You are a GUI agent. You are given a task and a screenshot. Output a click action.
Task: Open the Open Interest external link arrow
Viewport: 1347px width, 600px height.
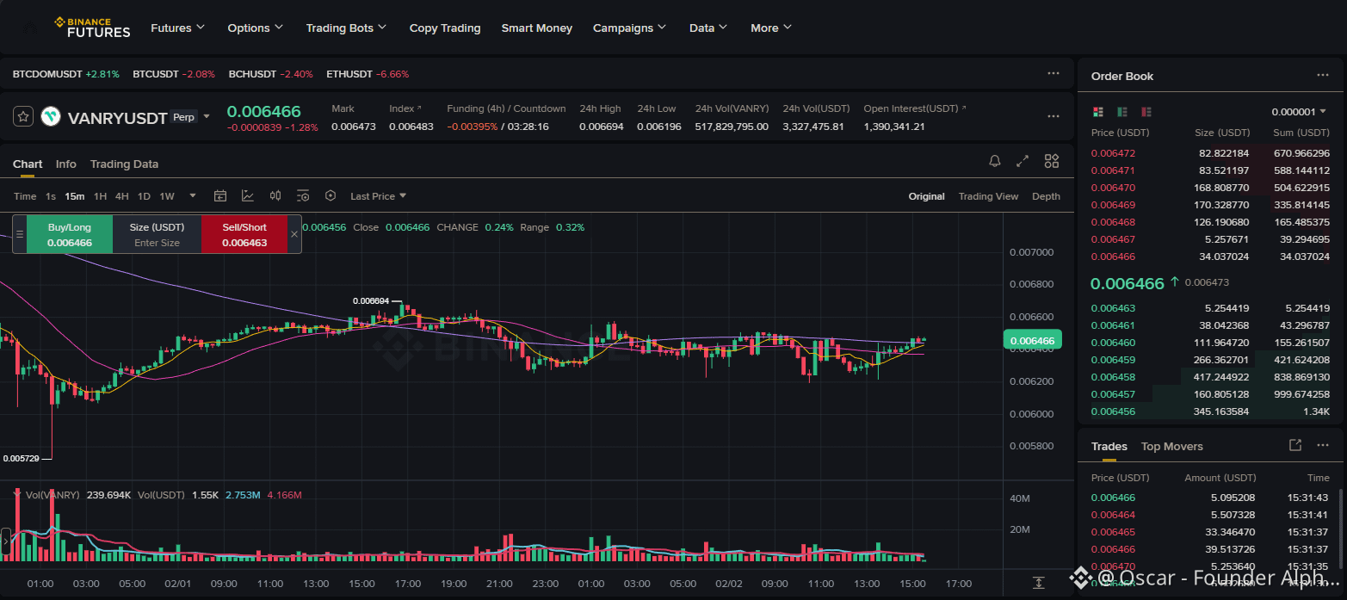tap(963, 108)
